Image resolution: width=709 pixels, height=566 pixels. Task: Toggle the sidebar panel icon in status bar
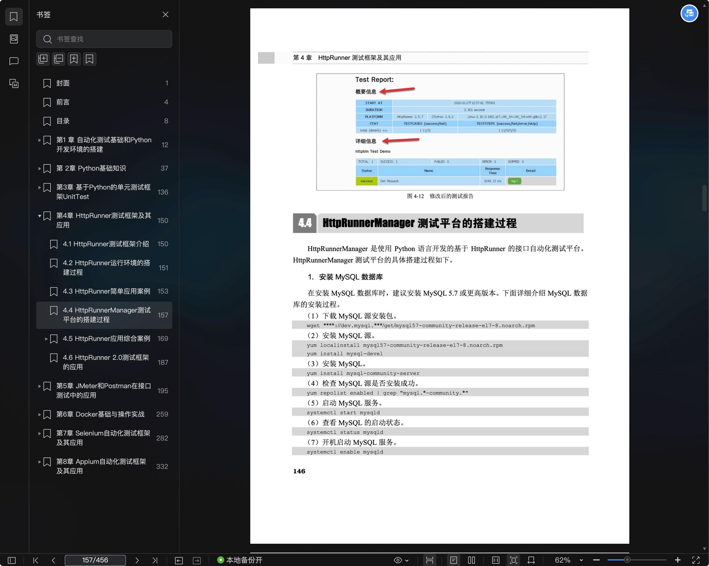tap(12, 560)
